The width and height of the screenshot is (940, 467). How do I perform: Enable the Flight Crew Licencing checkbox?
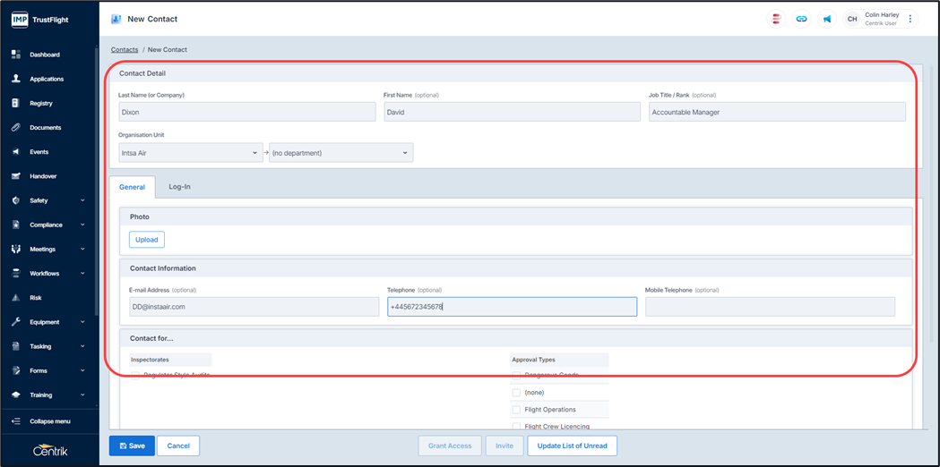pos(516,427)
